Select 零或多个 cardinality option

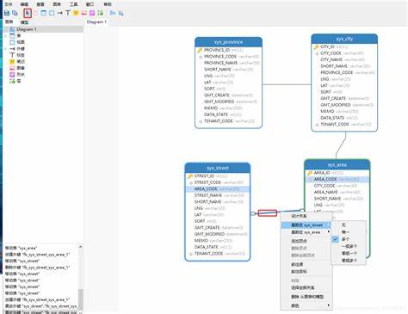click(x=349, y=261)
